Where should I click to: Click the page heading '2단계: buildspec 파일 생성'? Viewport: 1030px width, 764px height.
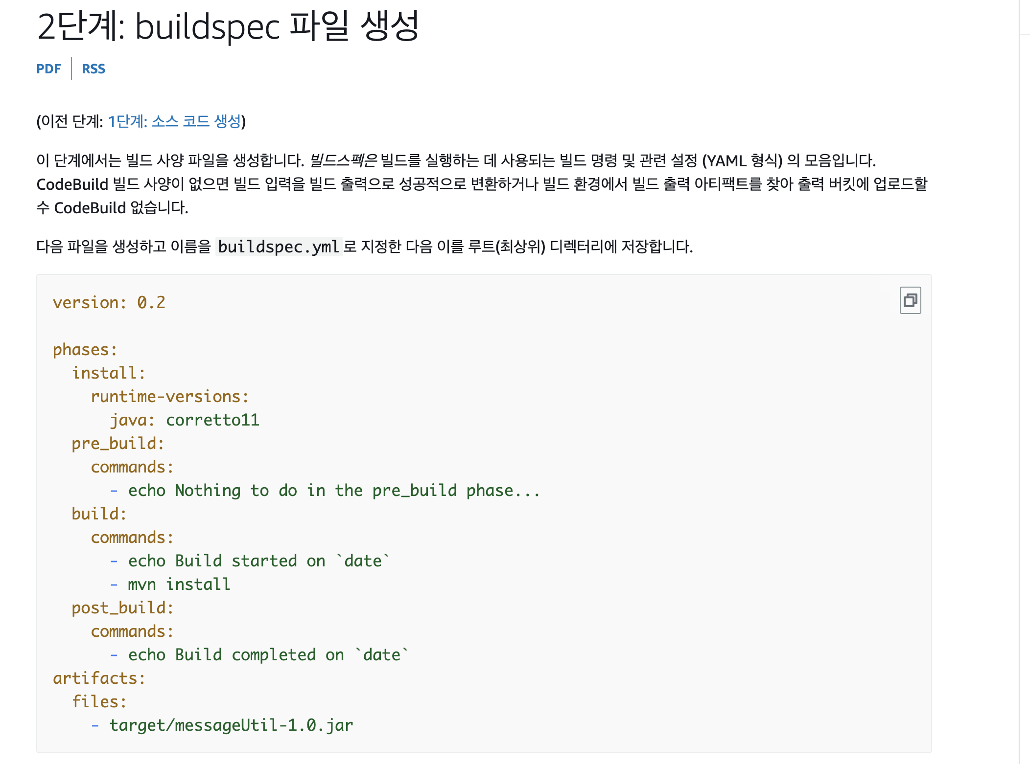228,26
